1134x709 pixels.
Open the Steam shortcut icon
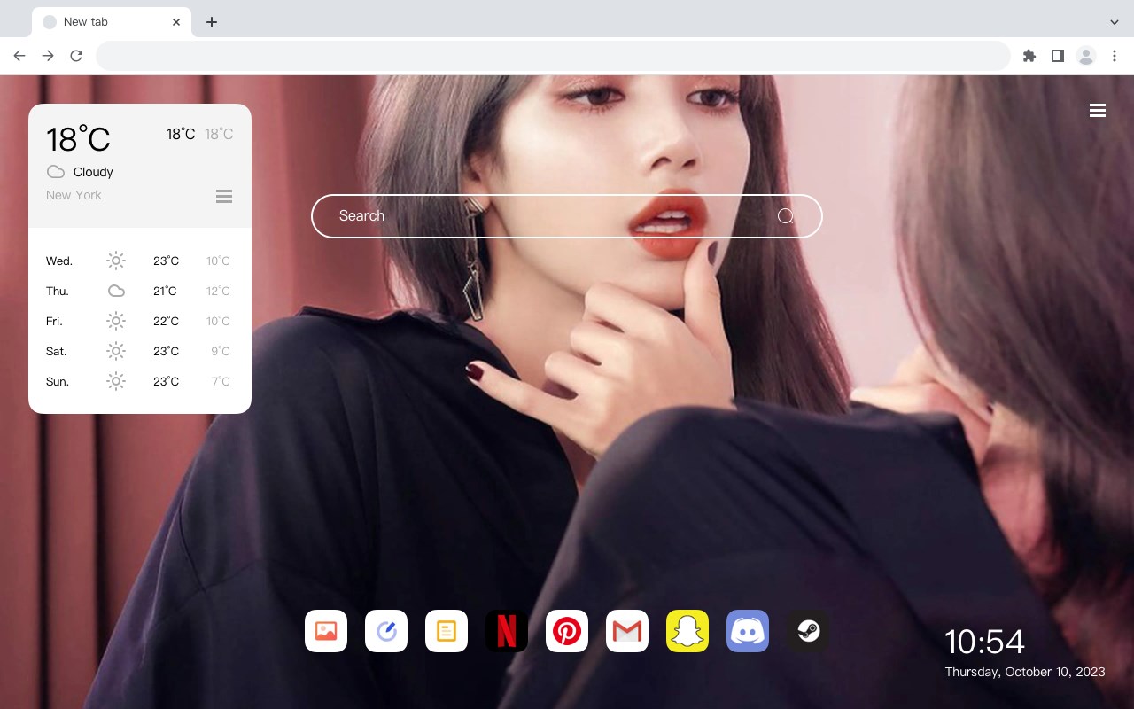(808, 631)
